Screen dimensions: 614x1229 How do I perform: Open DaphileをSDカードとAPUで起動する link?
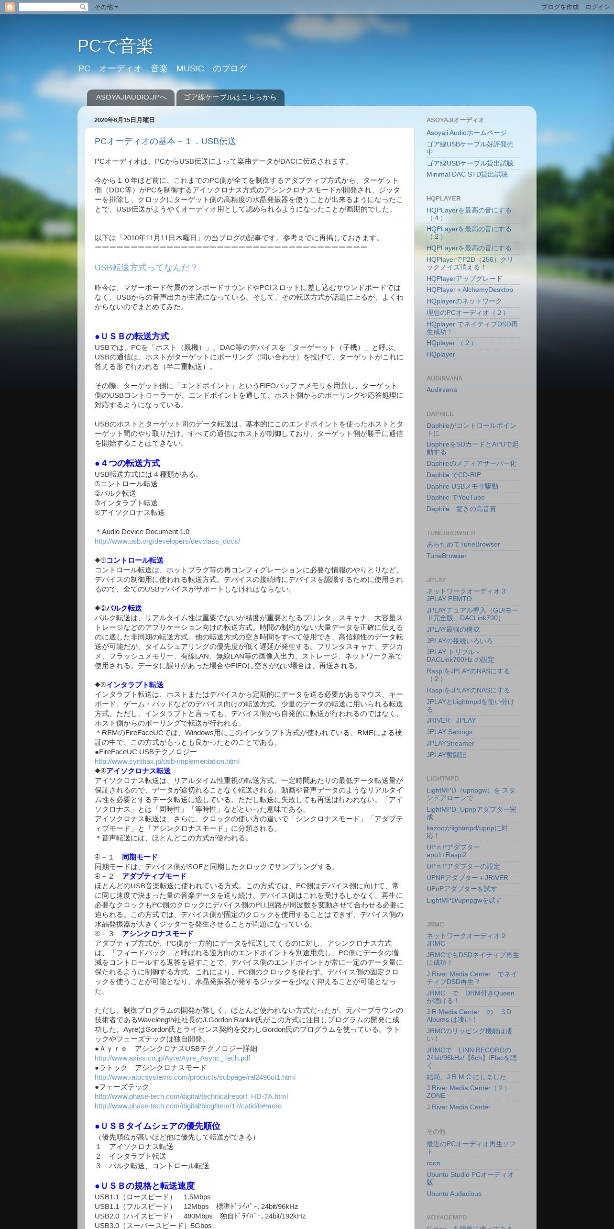[x=472, y=448]
